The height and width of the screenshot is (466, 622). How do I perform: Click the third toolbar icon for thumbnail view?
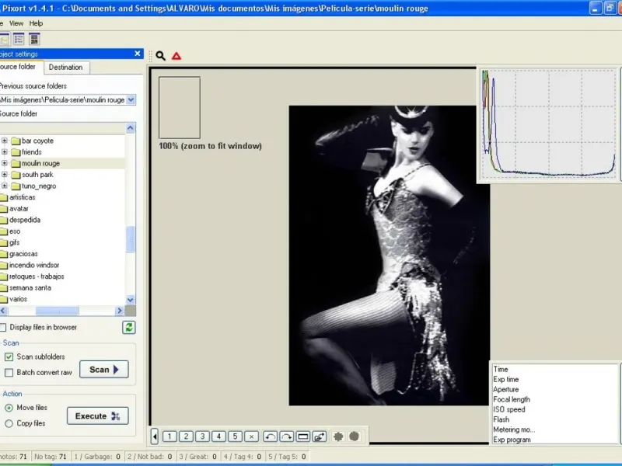tap(34, 39)
